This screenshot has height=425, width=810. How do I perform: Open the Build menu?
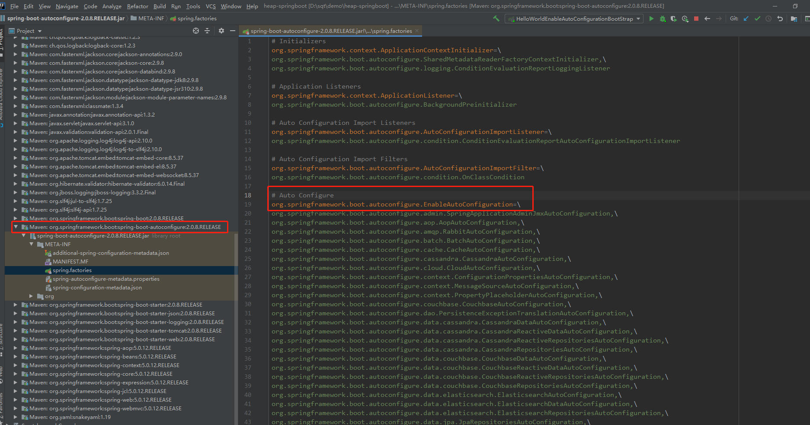coord(160,6)
